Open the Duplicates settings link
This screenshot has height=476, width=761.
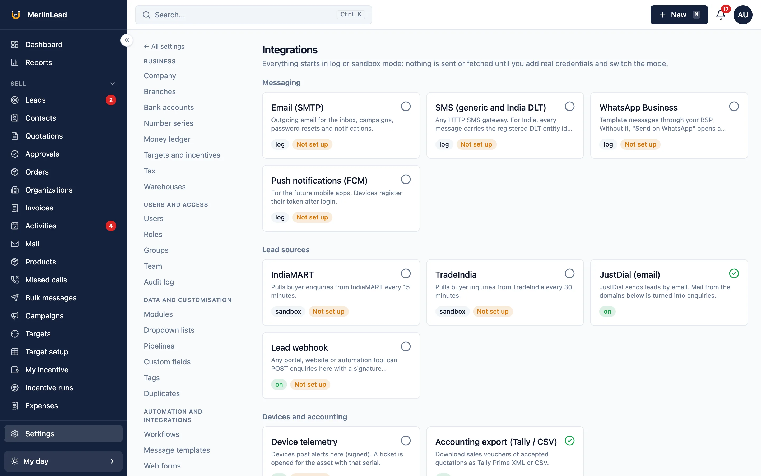coord(162,393)
